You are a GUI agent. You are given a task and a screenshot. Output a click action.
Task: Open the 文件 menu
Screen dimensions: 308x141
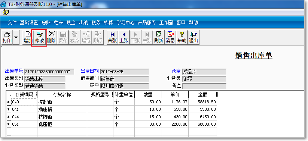[x=12, y=22]
